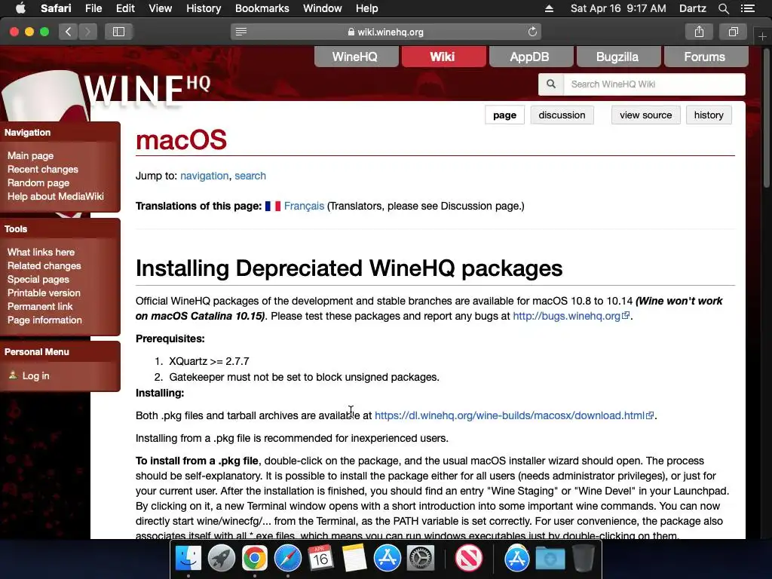The height and width of the screenshot is (579, 772).
Task: Open Random page sidebar link
Action: click(x=38, y=182)
